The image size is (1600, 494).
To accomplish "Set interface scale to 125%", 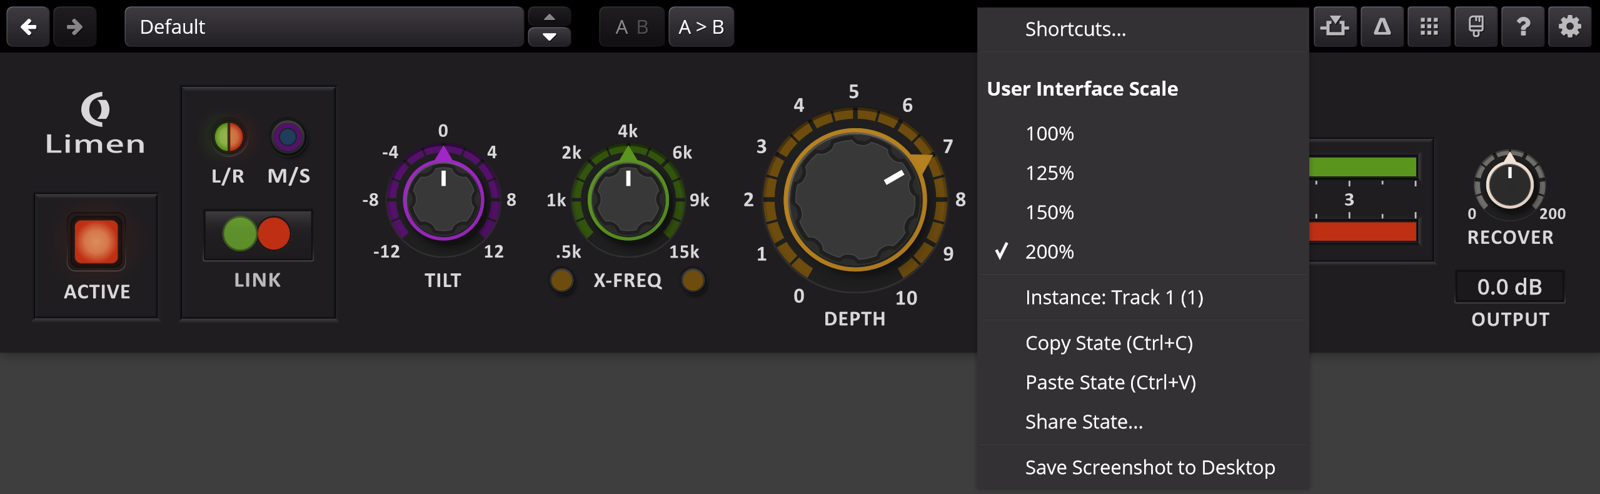I will pos(1144,173).
